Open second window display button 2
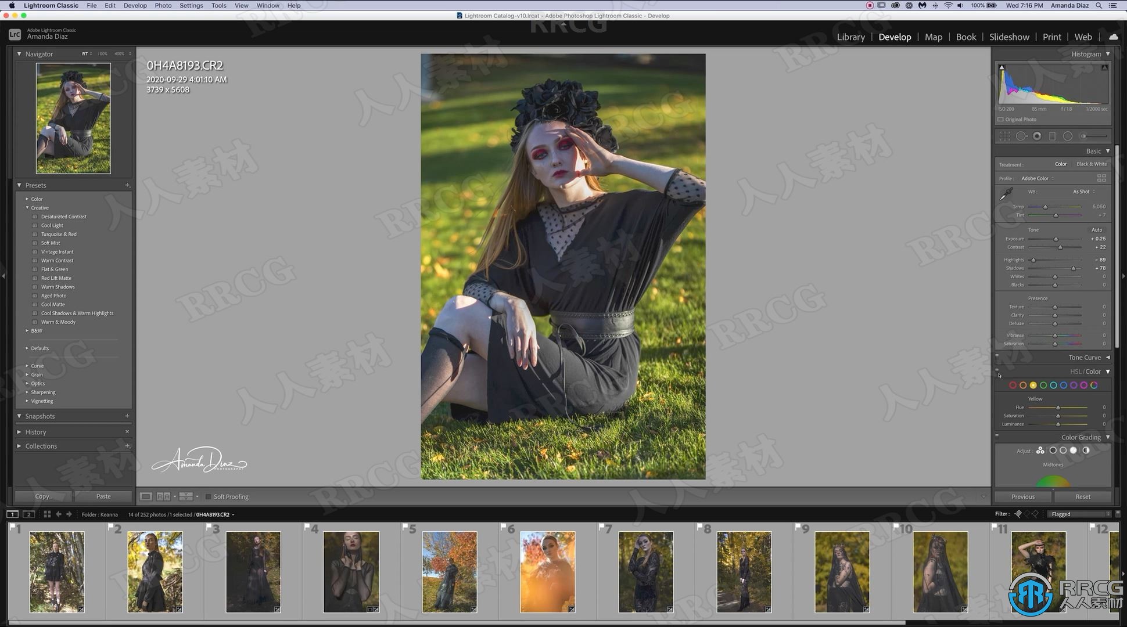 [28, 514]
